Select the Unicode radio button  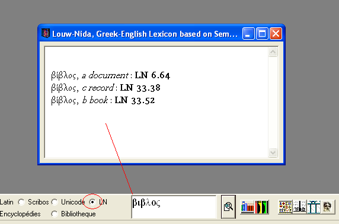pos(55,202)
